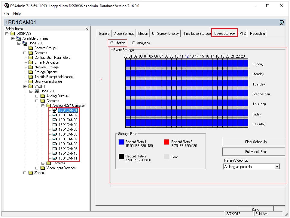Select camera 1BD1CAM01 in the tree

coord(68,110)
